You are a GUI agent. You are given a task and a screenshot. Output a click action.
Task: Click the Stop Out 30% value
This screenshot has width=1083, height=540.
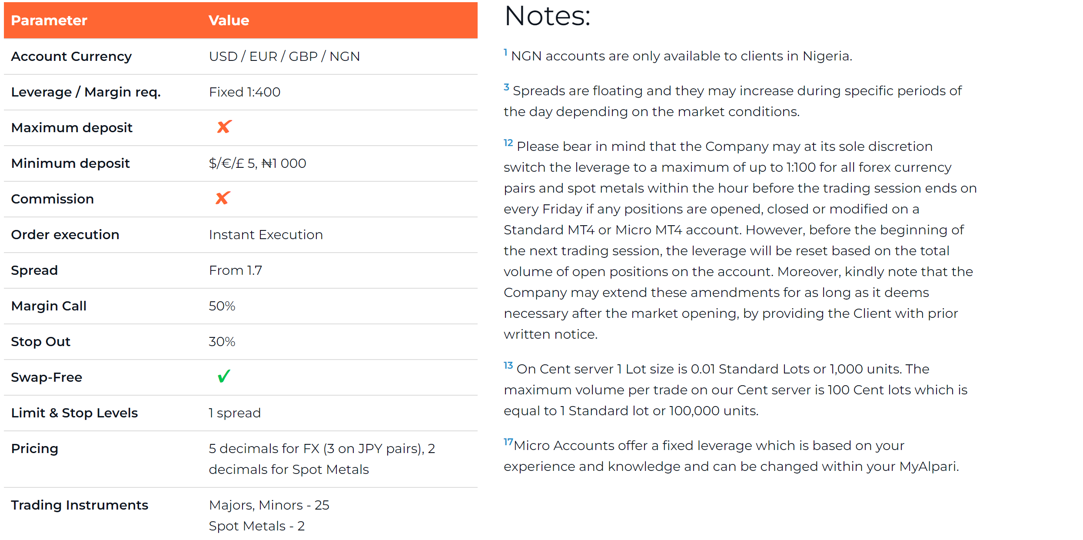(222, 342)
